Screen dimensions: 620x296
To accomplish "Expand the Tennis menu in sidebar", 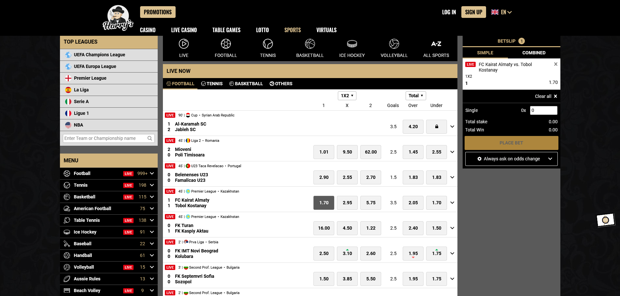I will 152,185.
